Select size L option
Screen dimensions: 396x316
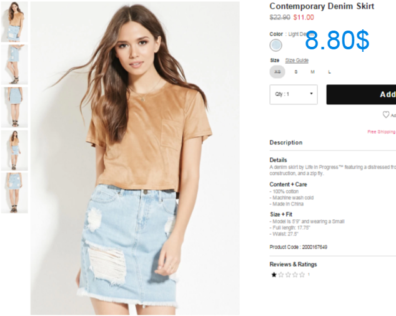click(329, 72)
